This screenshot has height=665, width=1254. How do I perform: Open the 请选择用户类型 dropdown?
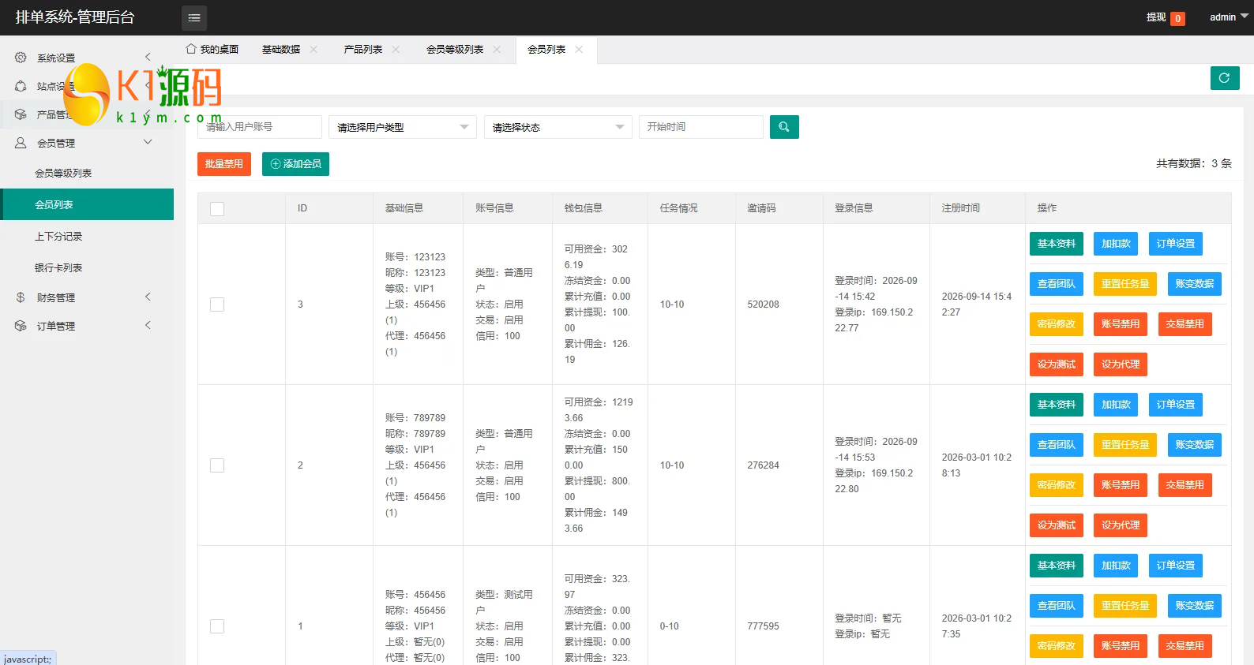click(403, 127)
